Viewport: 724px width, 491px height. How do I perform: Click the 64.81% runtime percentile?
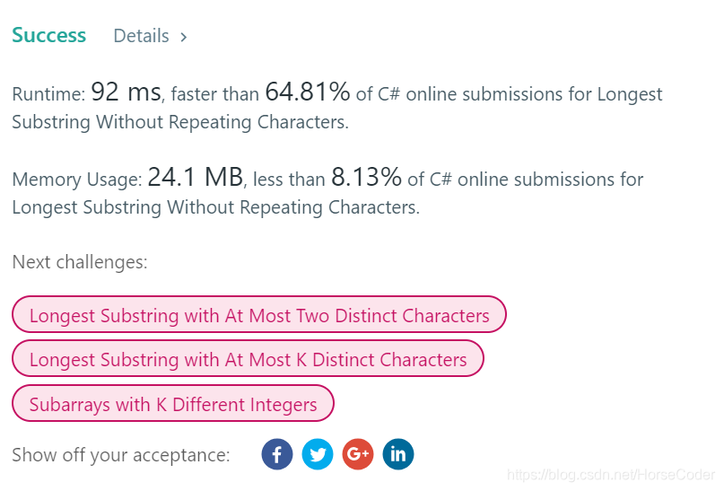point(308,92)
